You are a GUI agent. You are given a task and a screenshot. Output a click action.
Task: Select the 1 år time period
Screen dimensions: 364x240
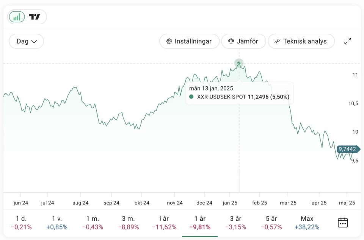(200, 223)
